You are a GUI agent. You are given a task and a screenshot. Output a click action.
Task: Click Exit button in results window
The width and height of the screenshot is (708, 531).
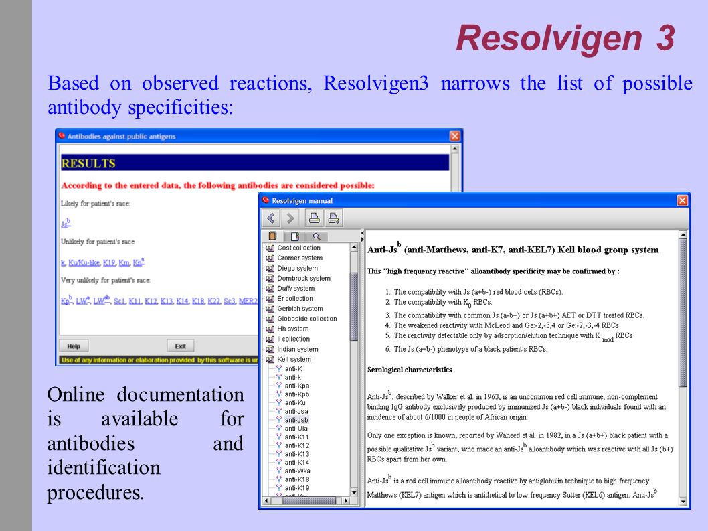tap(181, 346)
